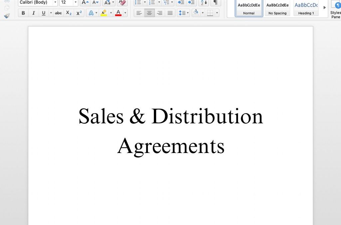Open the font size dropdown arrow
Screen dimensions: 341x225
(76, 2)
